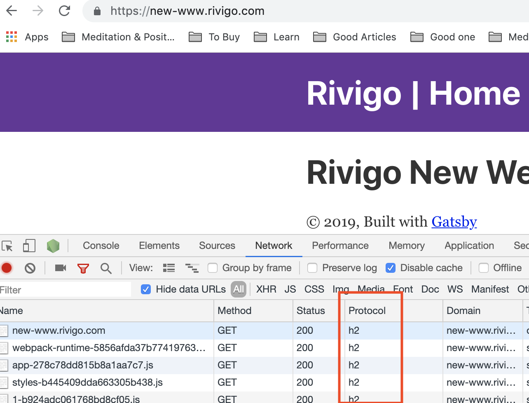The height and width of the screenshot is (403, 529).
Task: Click the capture screenshots camera icon
Action: 61,268
